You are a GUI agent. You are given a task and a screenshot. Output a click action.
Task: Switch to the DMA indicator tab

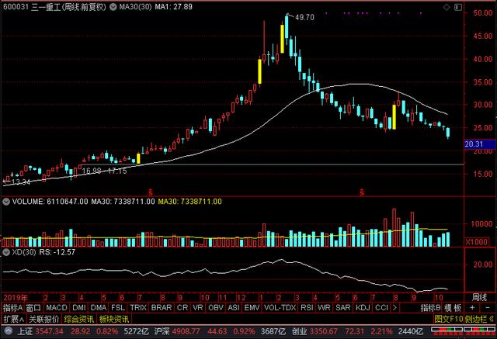point(99,308)
